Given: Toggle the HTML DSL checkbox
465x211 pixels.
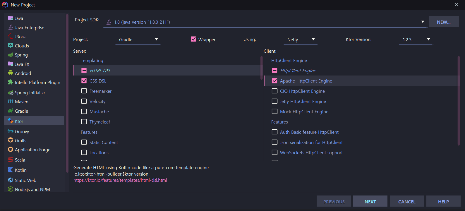Looking at the screenshot, I should (84, 71).
